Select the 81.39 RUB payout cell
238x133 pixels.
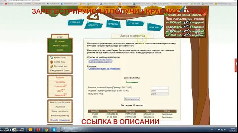(x=112, y=117)
